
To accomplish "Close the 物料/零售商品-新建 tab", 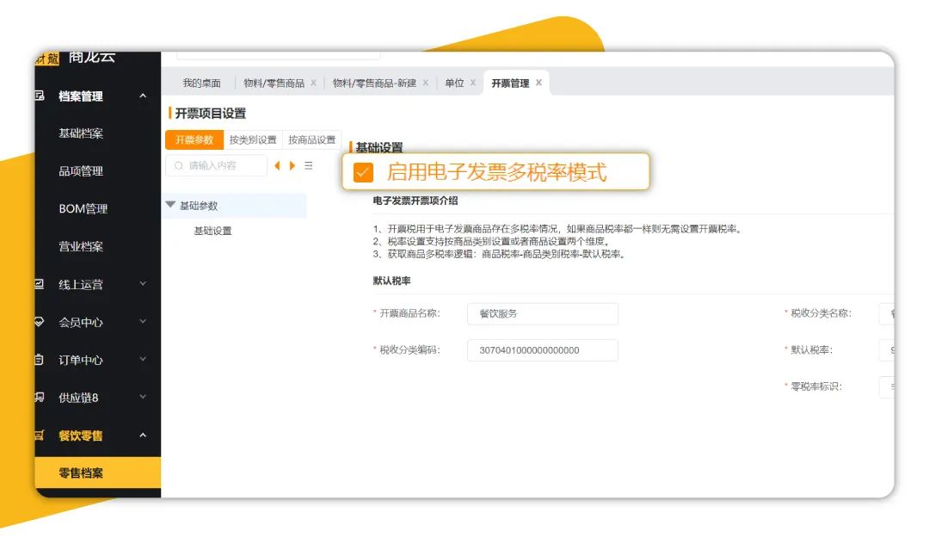I will click(x=426, y=83).
